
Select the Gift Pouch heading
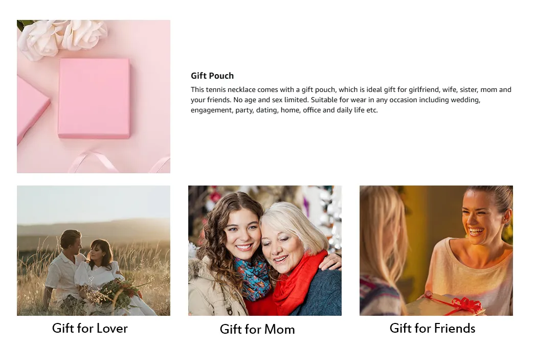[212, 76]
